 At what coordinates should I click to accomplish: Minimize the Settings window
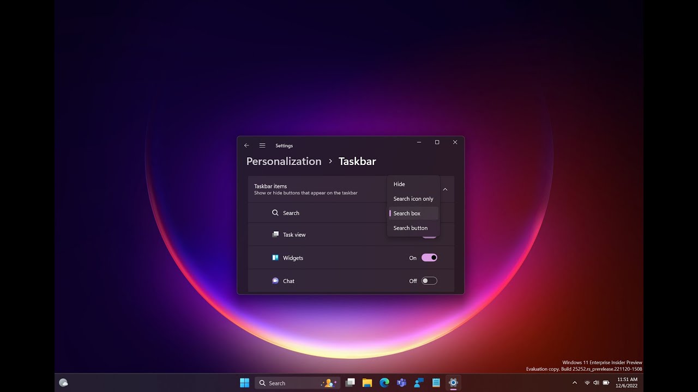coord(419,142)
